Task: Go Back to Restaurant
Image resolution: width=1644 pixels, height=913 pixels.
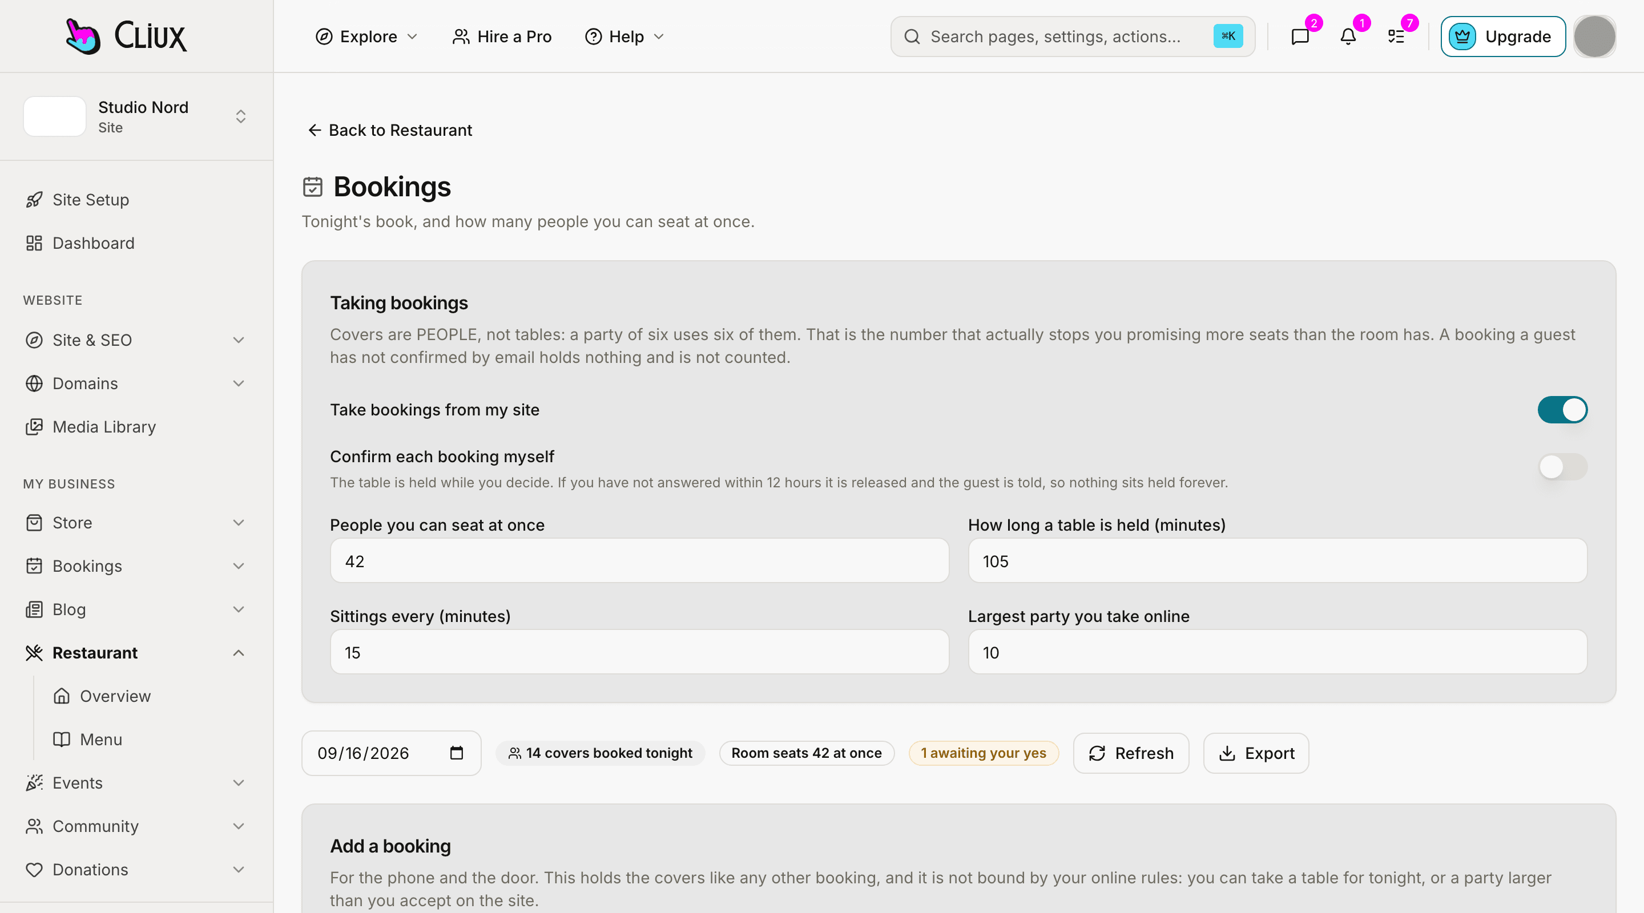Action: click(390, 130)
